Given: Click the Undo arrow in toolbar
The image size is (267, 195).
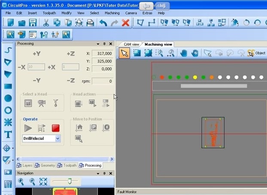Looking at the screenshot, I should tap(103, 23).
